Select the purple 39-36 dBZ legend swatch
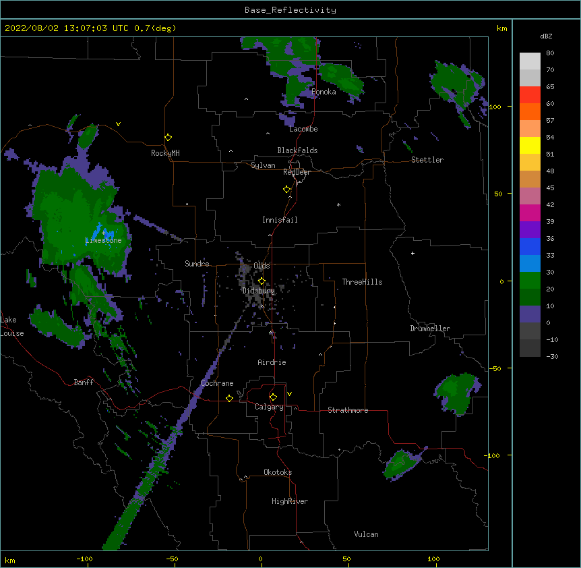The image size is (581, 568). [x=530, y=230]
